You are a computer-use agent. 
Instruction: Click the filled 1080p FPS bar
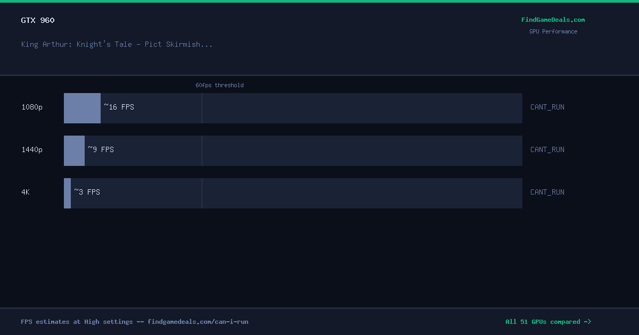pyautogui.click(x=82, y=108)
